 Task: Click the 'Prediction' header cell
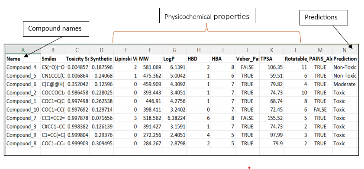[x=345, y=59]
